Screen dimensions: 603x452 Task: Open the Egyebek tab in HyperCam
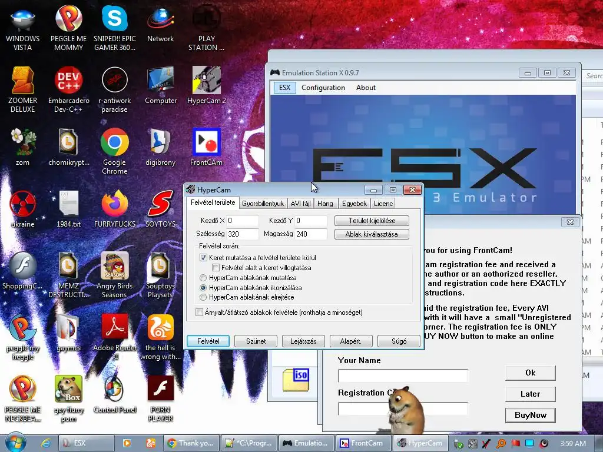coord(354,204)
